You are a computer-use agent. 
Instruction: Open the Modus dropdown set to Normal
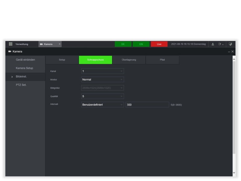click(x=102, y=80)
